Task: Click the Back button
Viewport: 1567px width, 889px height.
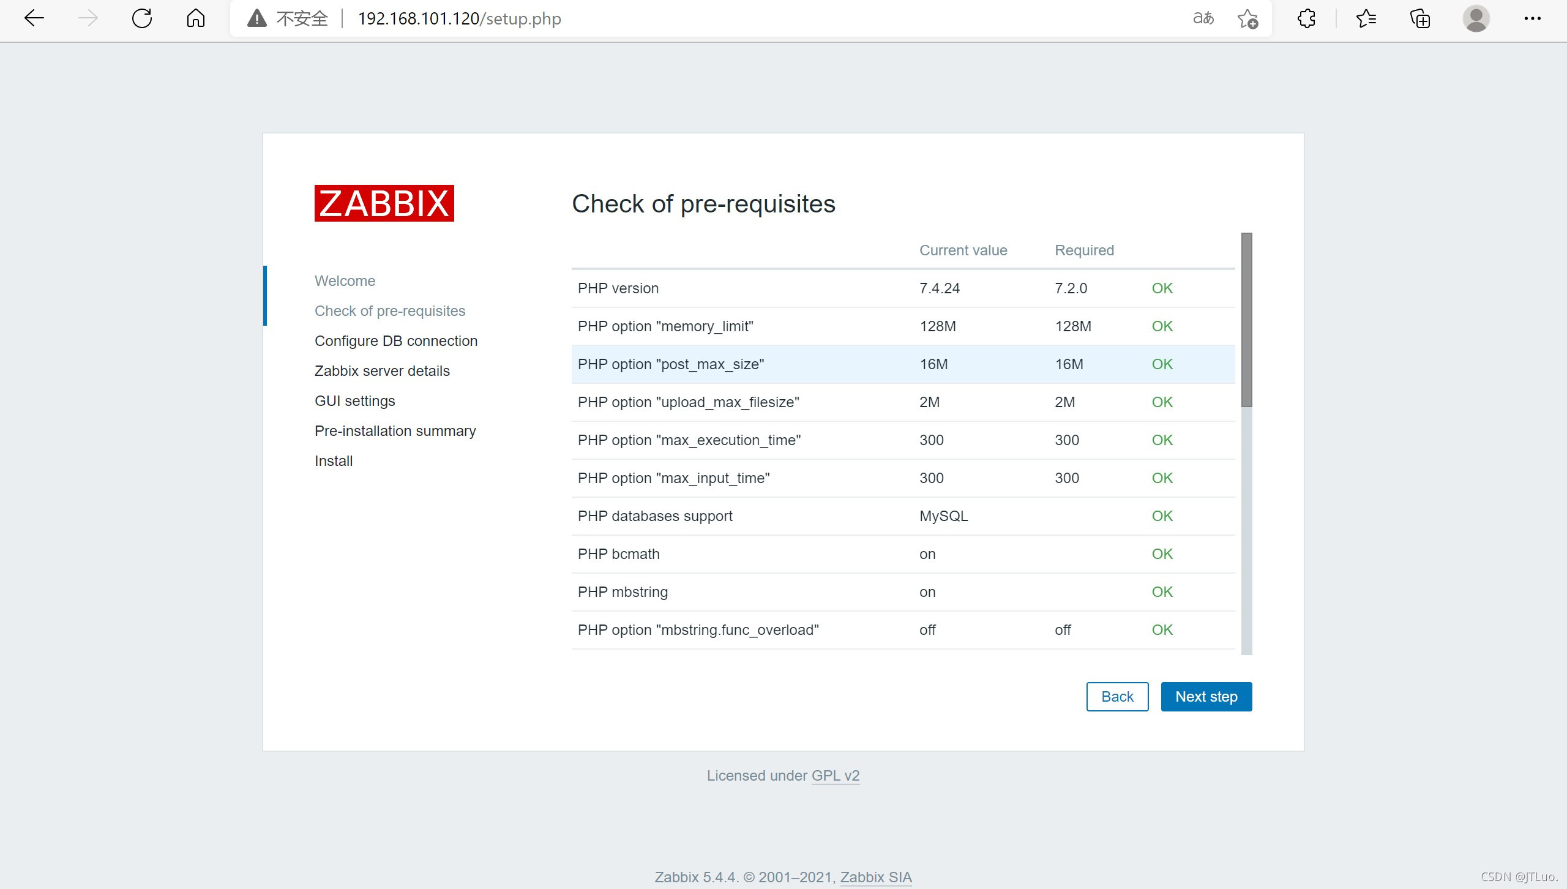Action: [x=1117, y=697]
